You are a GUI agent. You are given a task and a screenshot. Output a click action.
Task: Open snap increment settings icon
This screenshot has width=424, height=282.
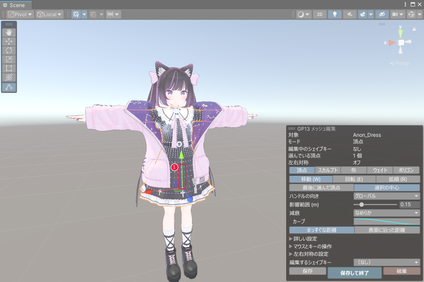(x=113, y=14)
